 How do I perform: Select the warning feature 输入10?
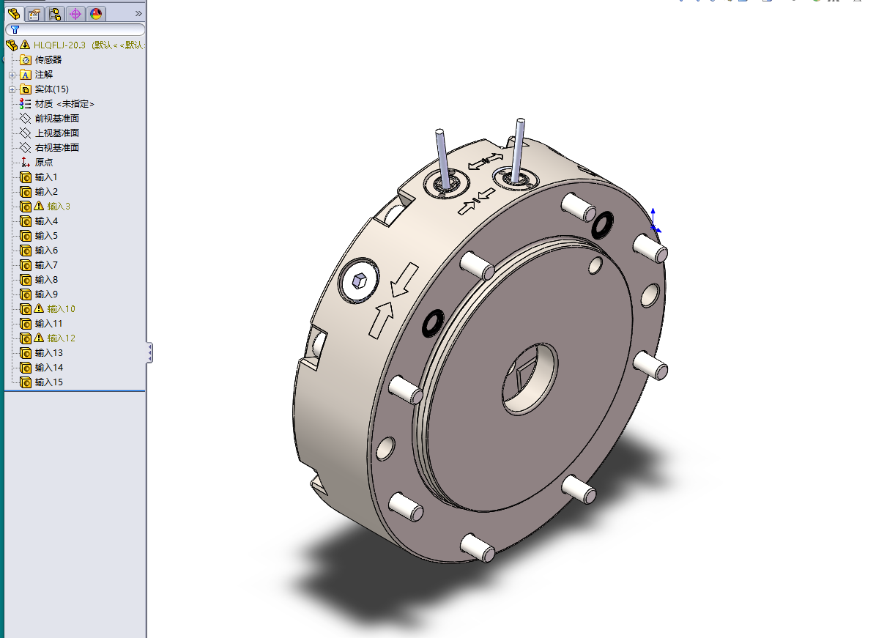[61, 309]
